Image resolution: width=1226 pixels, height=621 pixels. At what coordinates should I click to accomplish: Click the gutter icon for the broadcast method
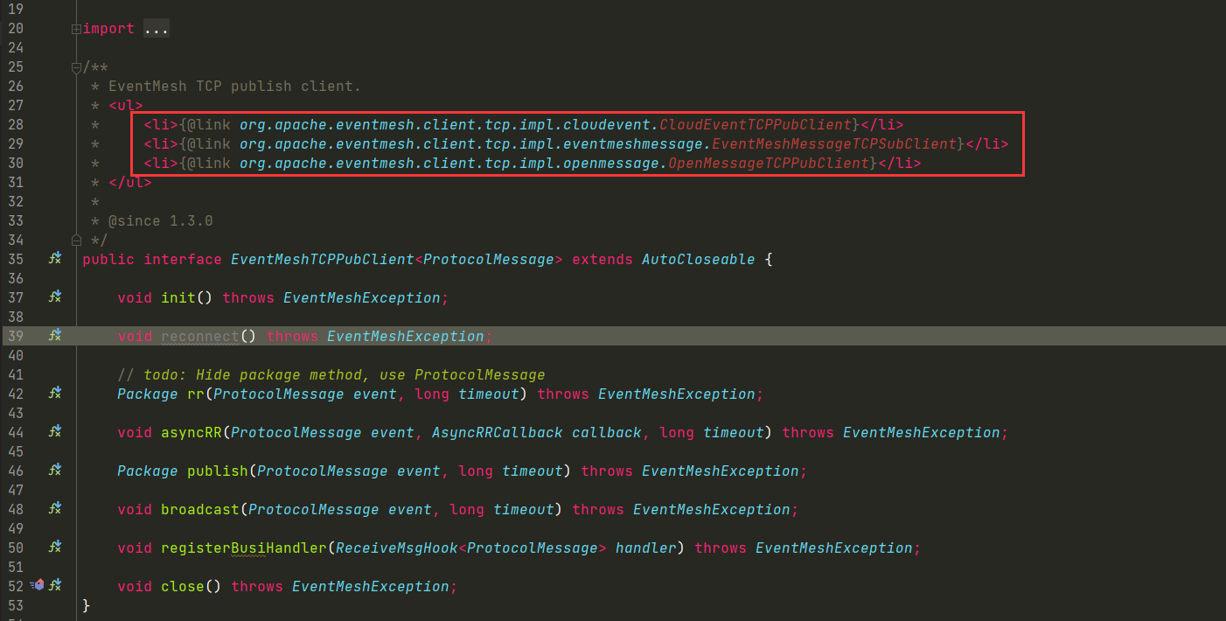54,509
